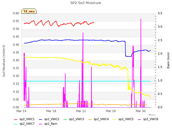Image resolution: width=172 pixels, height=129 pixels.
Task: Click the blue line's flat bottom after its sharp drop
Action: pyautogui.click(x=128, y=56)
